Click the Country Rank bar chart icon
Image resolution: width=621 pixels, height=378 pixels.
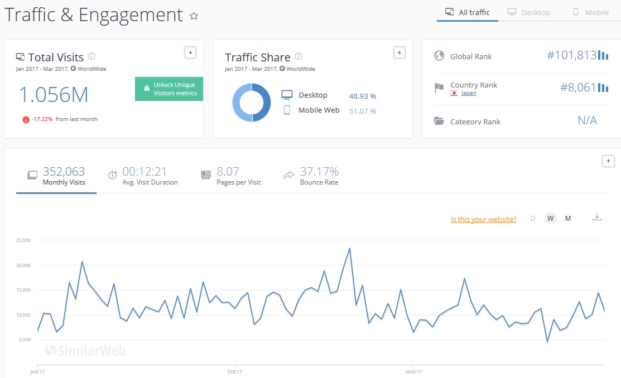tap(603, 88)
